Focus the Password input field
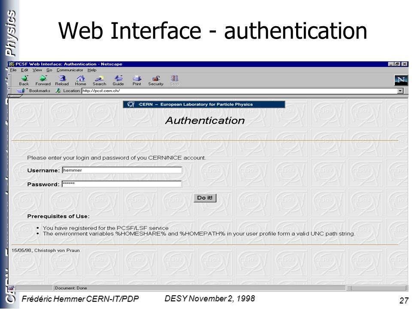The image size is (412, 309). coord(121,184)
